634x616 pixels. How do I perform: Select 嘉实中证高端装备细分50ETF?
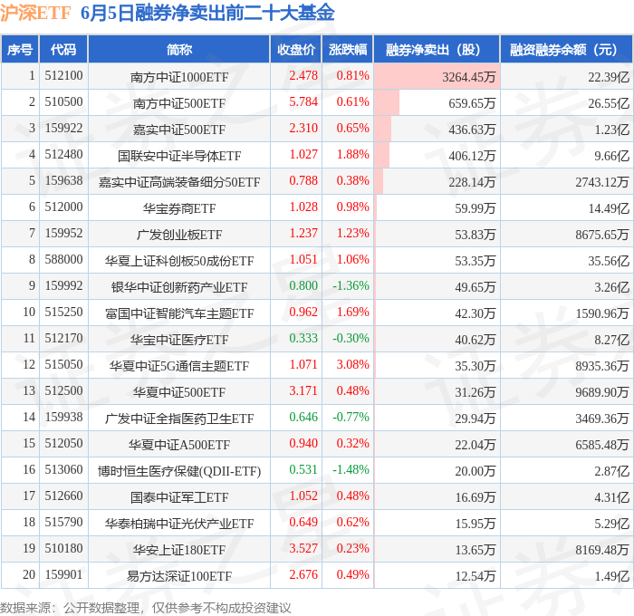[x=179, y=182]
